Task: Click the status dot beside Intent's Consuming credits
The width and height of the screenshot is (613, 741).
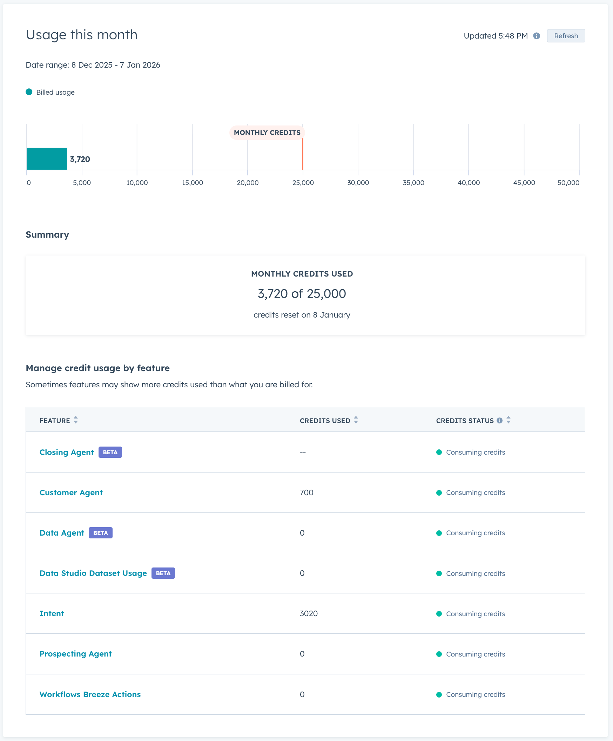Action: pos(439,614)
